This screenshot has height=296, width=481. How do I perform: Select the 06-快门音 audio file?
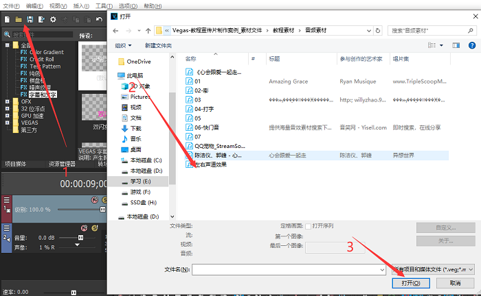click(203, 127)
